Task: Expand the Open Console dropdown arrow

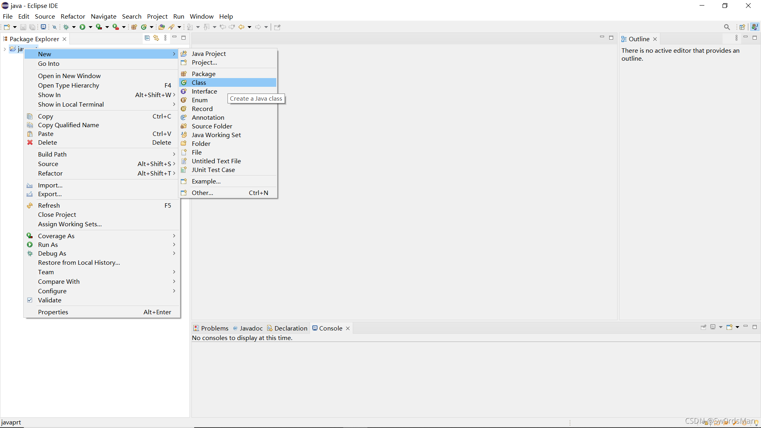Action: 737,327
